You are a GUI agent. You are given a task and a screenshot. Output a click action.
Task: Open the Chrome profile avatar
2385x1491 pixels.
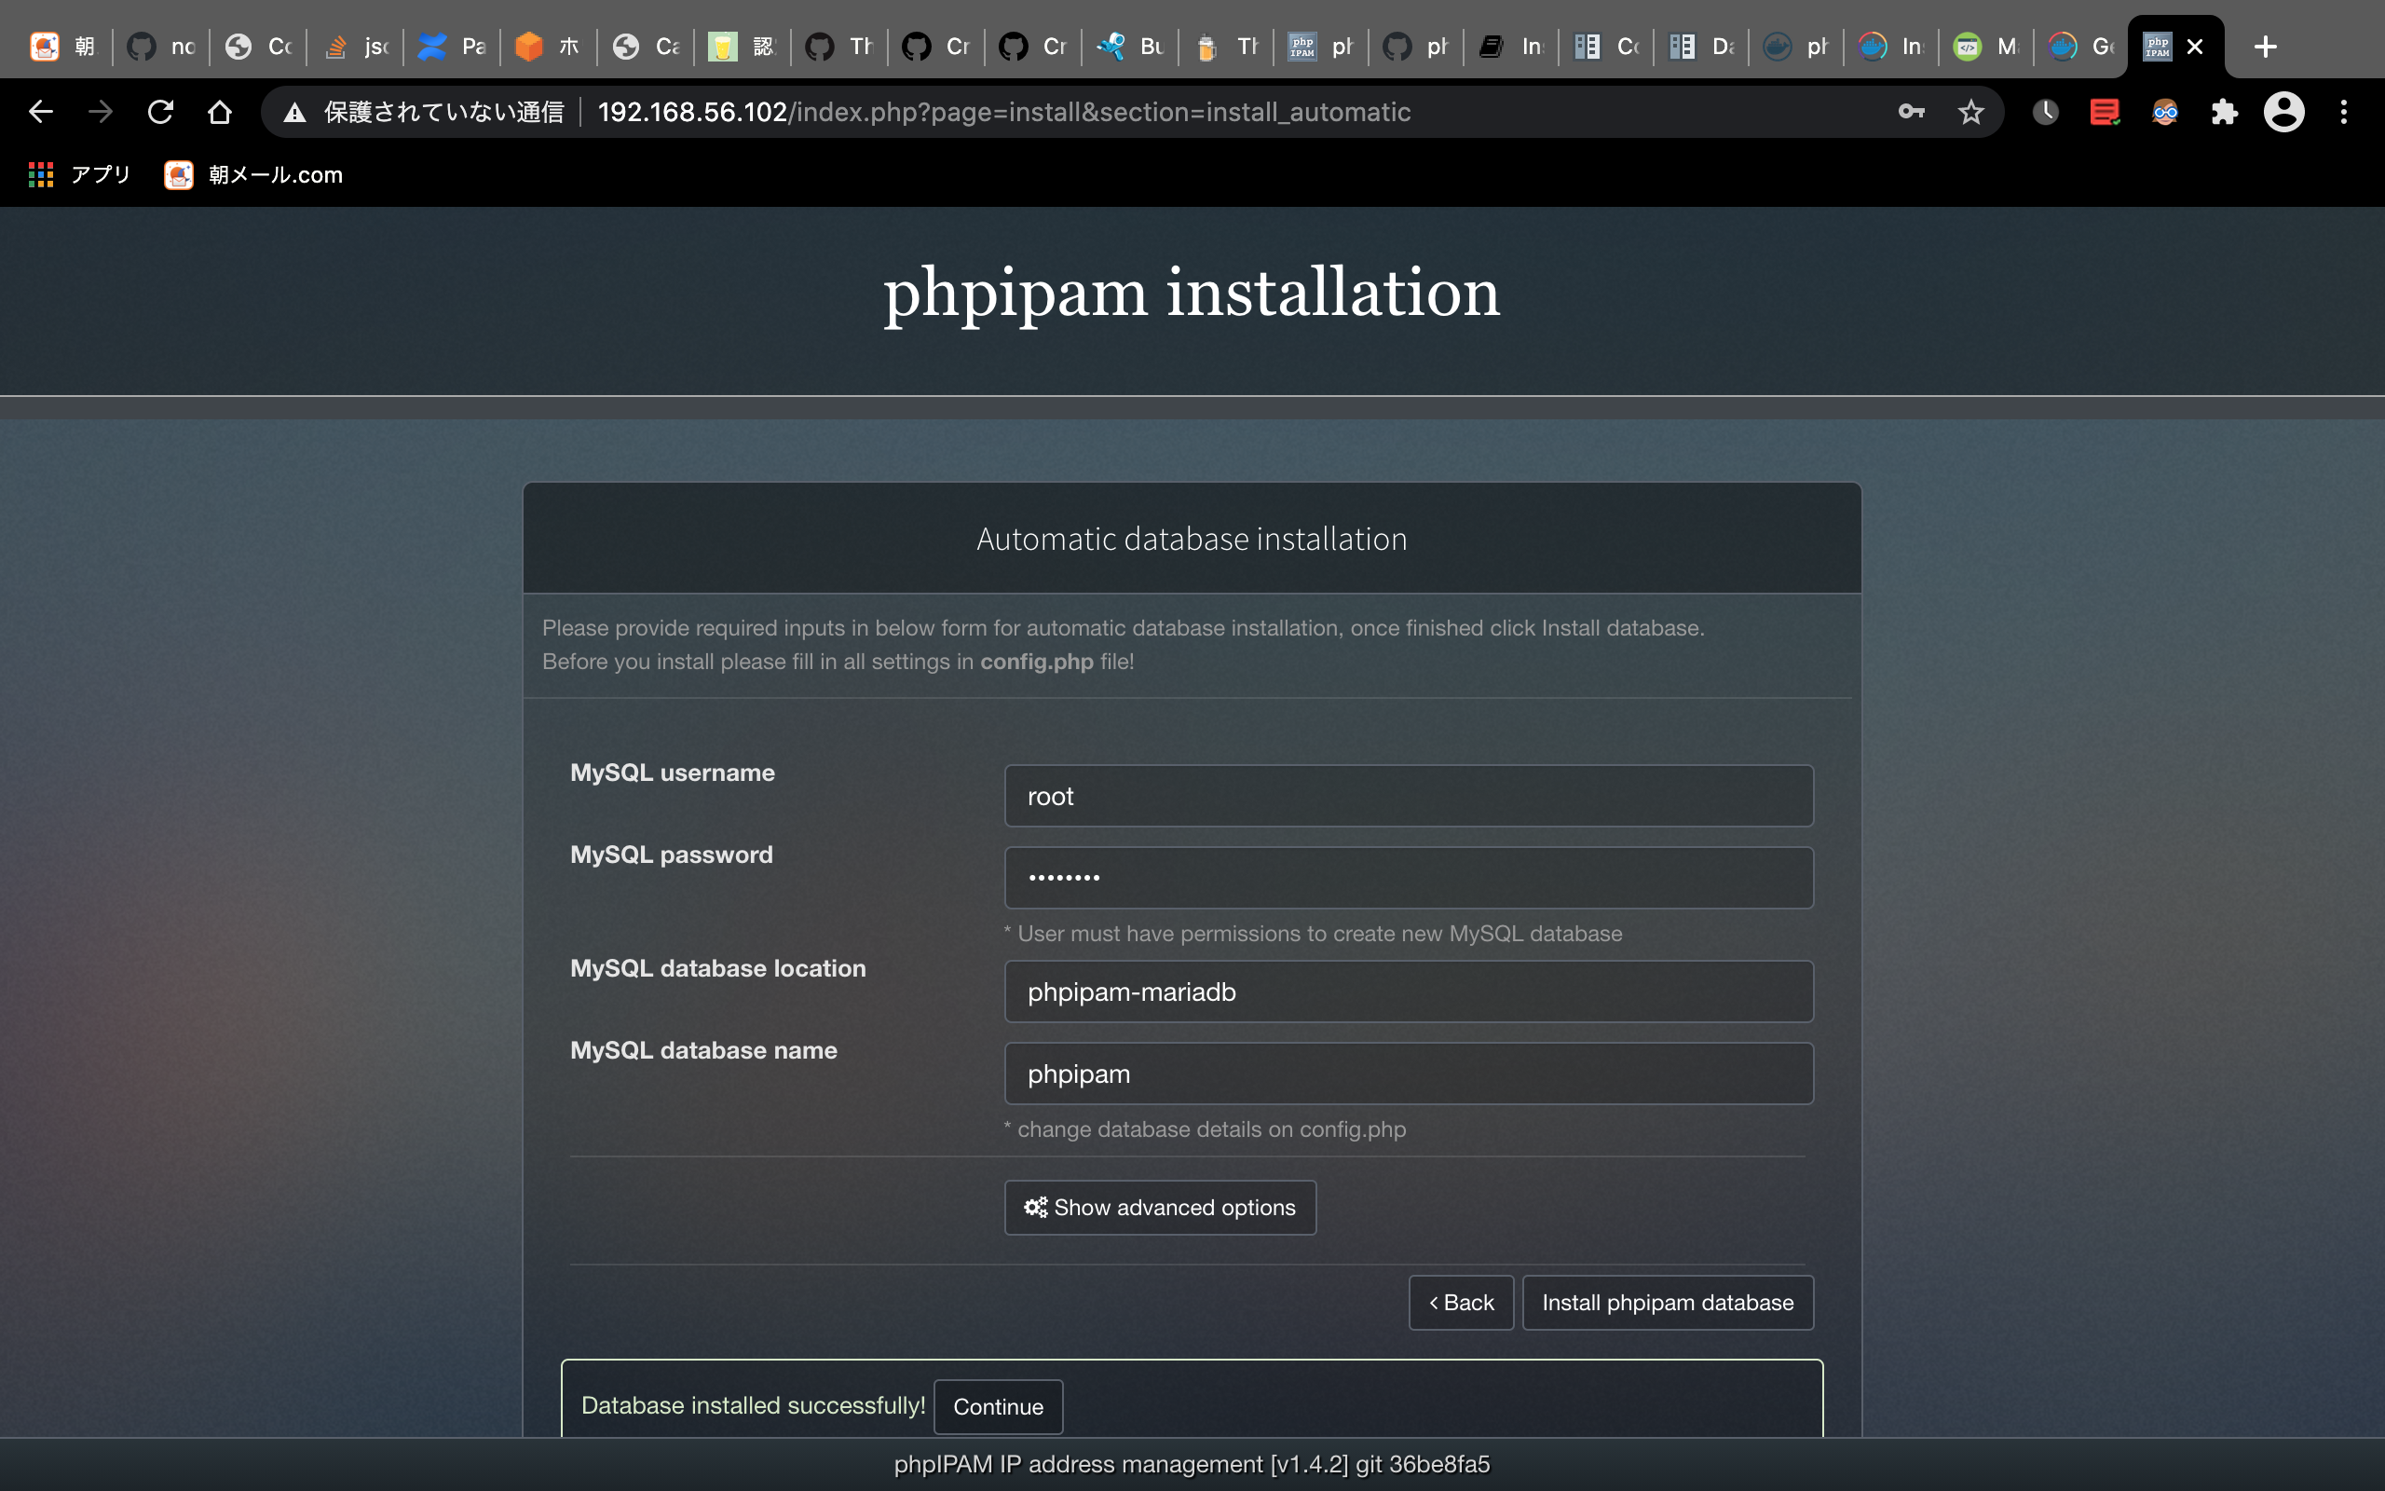2283,113
